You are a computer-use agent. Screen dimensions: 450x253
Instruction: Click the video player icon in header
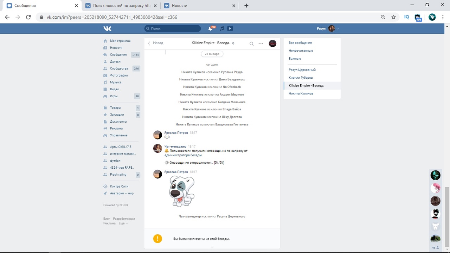click(230, 28)
